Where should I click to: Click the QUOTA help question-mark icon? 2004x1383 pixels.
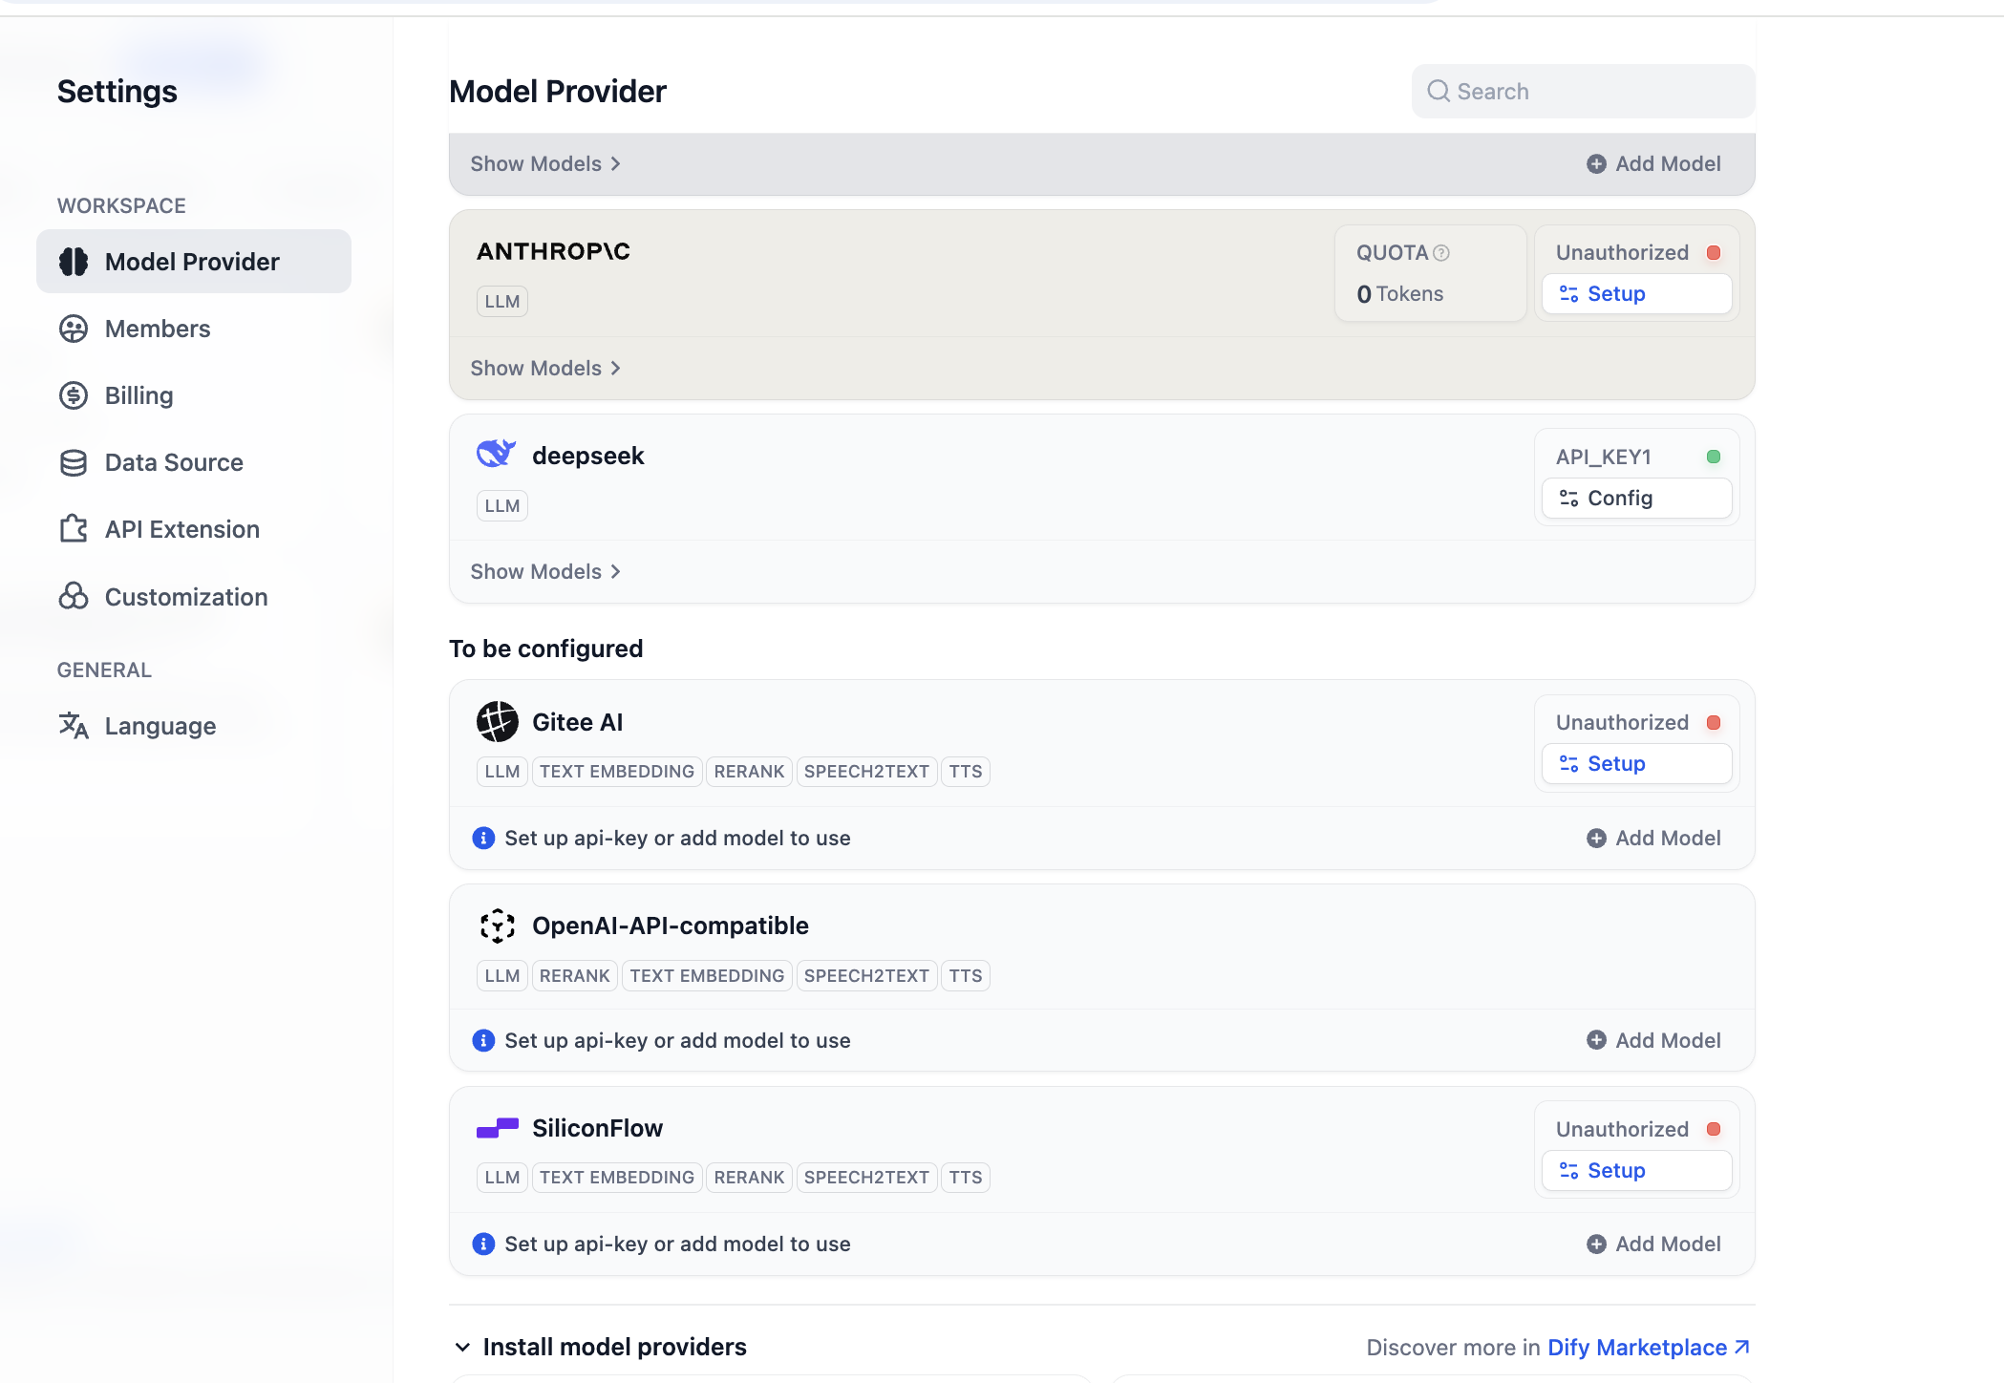point(1441,253)
